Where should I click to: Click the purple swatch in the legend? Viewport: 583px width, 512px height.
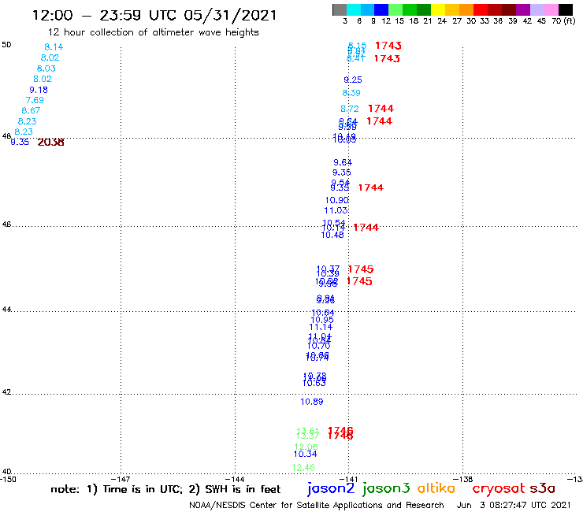523,9
